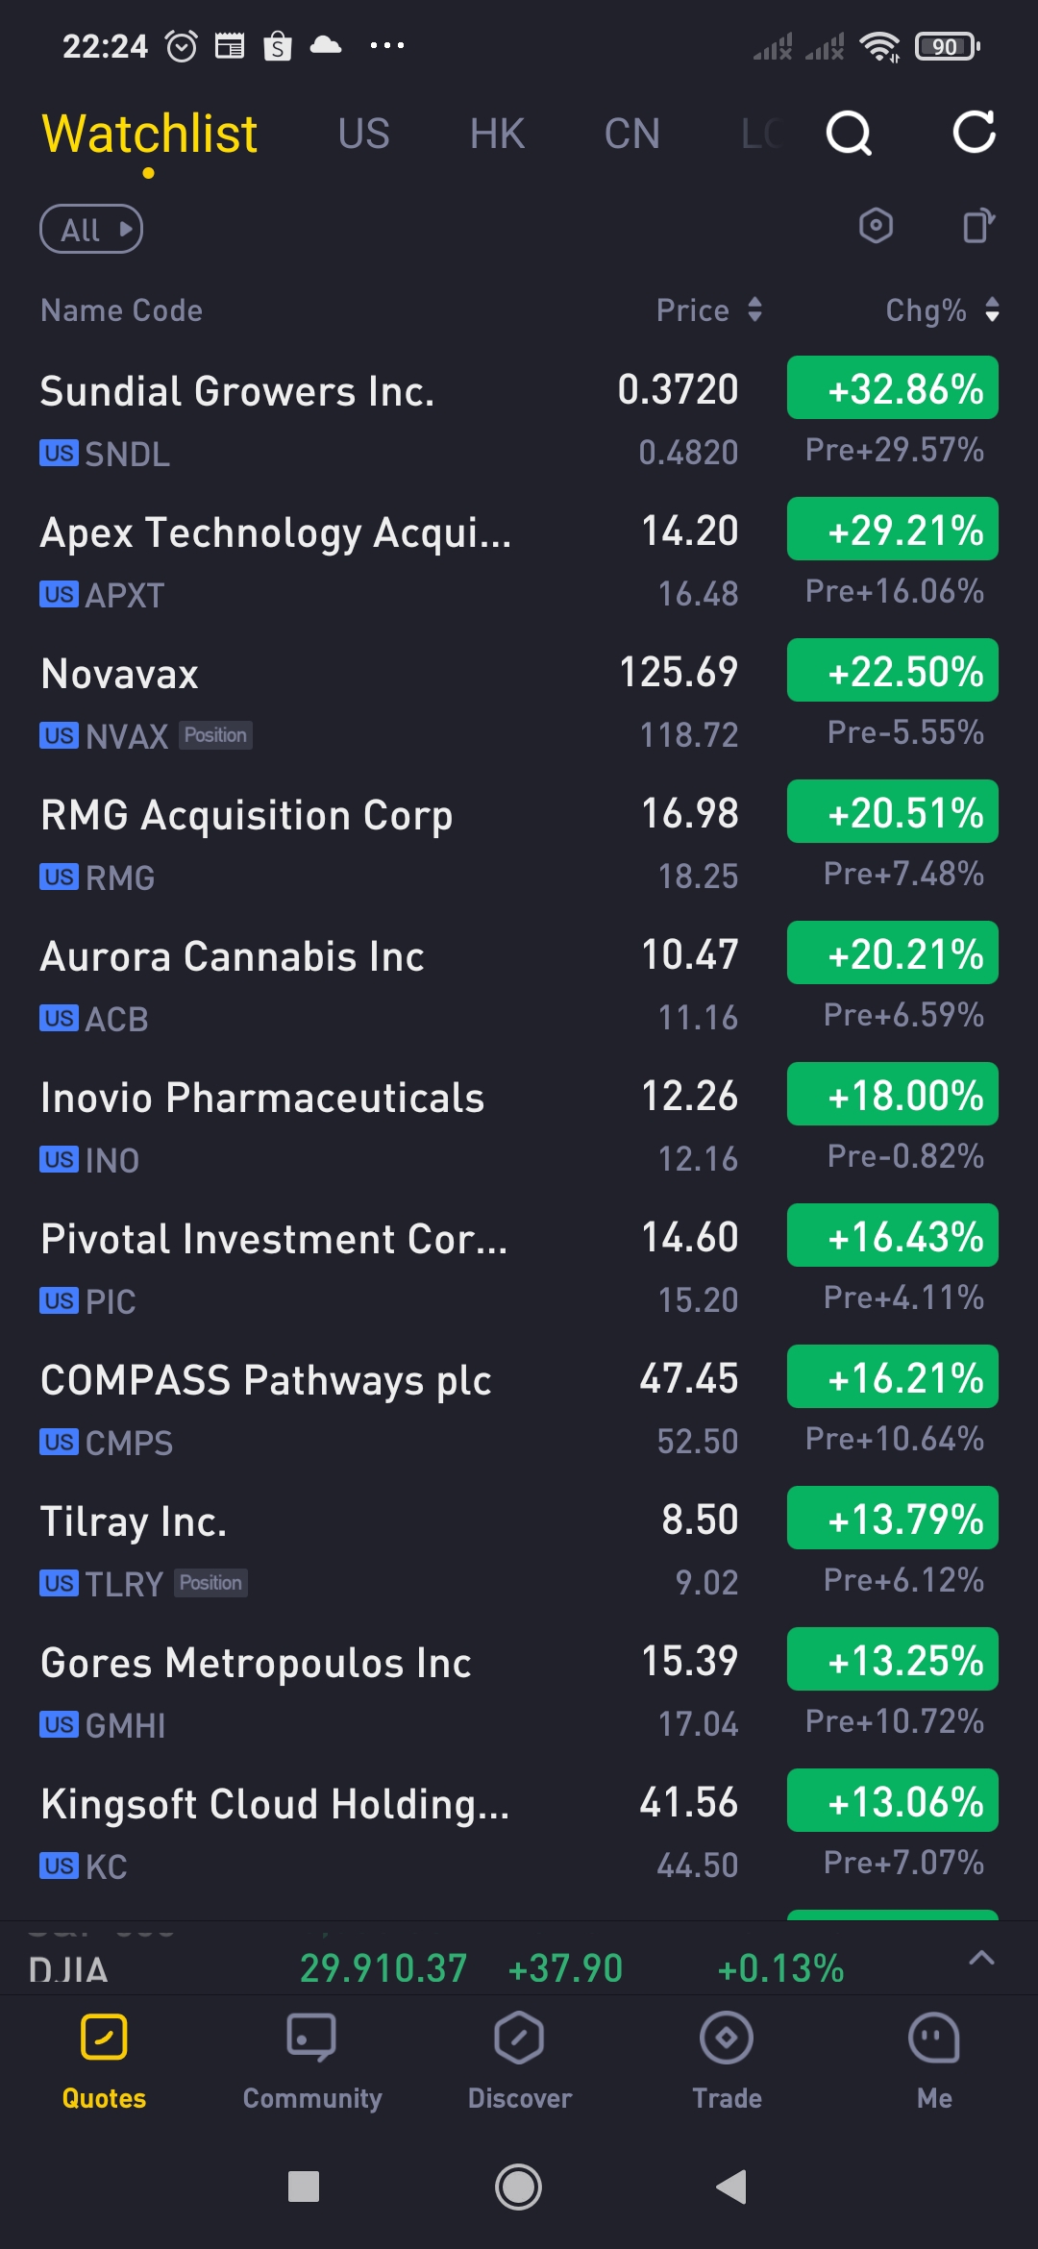This screenshot has width=1038, height=2249.
Task: Refresh the watchlist quotes
Action: [x=974, y=133]
